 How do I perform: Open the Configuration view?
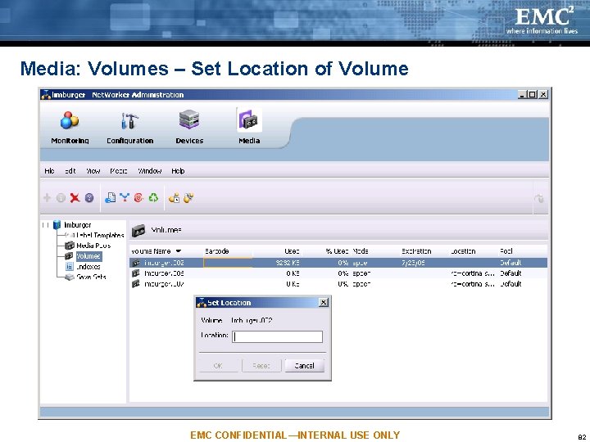pos(129,127)
